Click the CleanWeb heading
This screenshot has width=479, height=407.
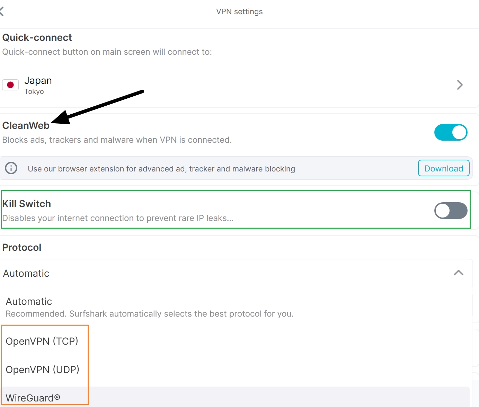tap(26, 125)
